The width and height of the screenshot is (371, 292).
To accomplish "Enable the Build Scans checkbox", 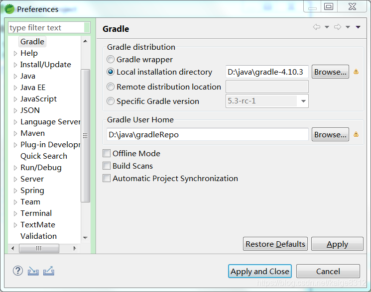I will click(107, 166).
